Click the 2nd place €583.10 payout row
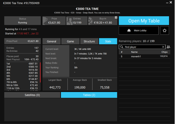This screenshot has height=124, width=175. pyautogui.click(x=22, y=67)
